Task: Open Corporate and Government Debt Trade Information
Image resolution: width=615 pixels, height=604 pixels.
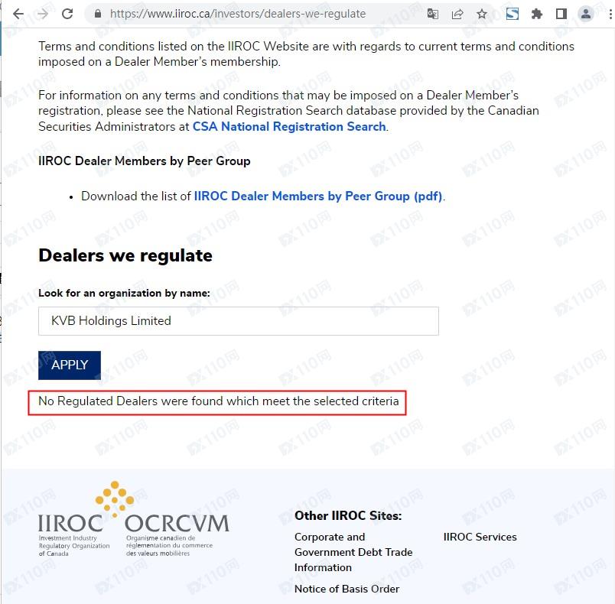Action: coord(353,552)
